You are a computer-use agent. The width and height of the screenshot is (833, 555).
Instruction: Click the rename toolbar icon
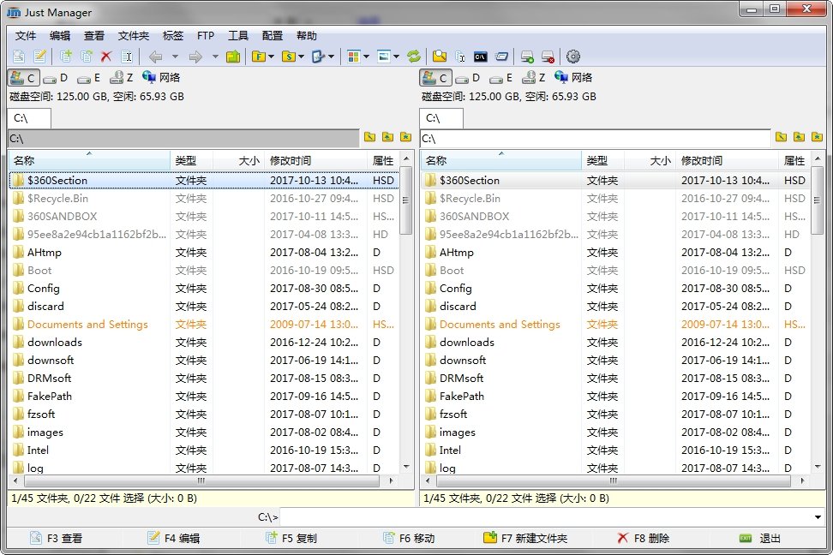(127, 57)
